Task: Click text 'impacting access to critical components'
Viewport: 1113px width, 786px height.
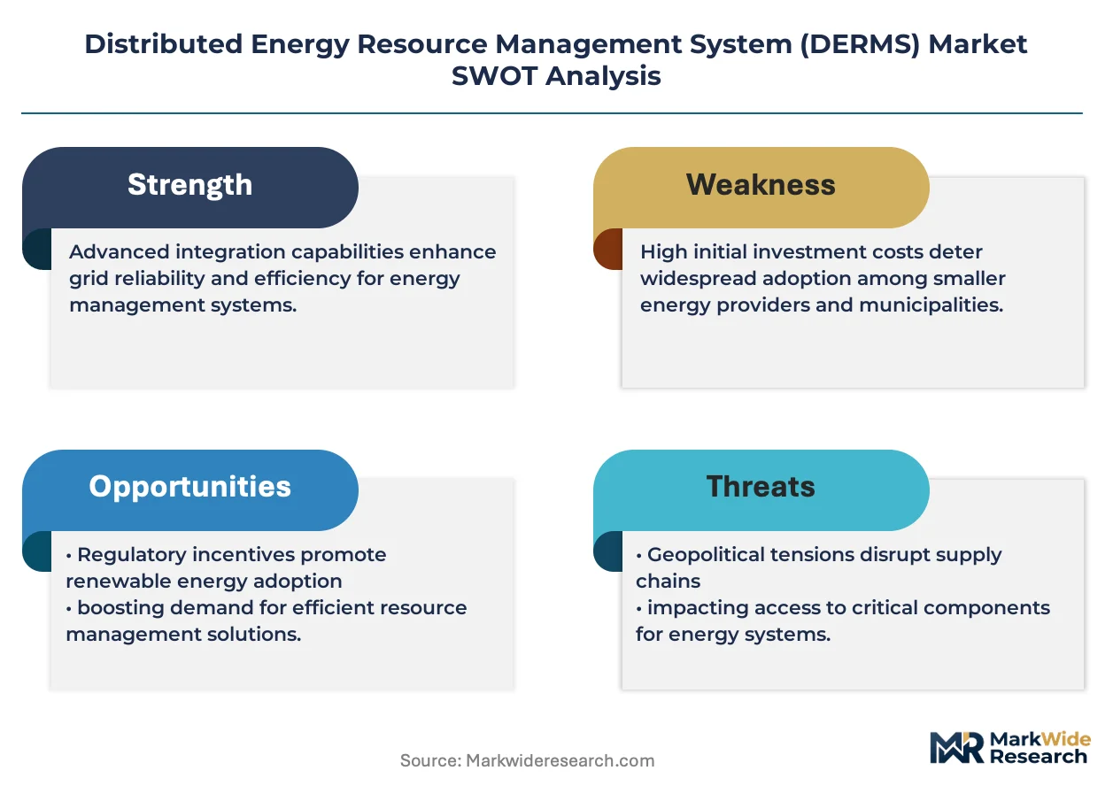Action: pos(848,608)
